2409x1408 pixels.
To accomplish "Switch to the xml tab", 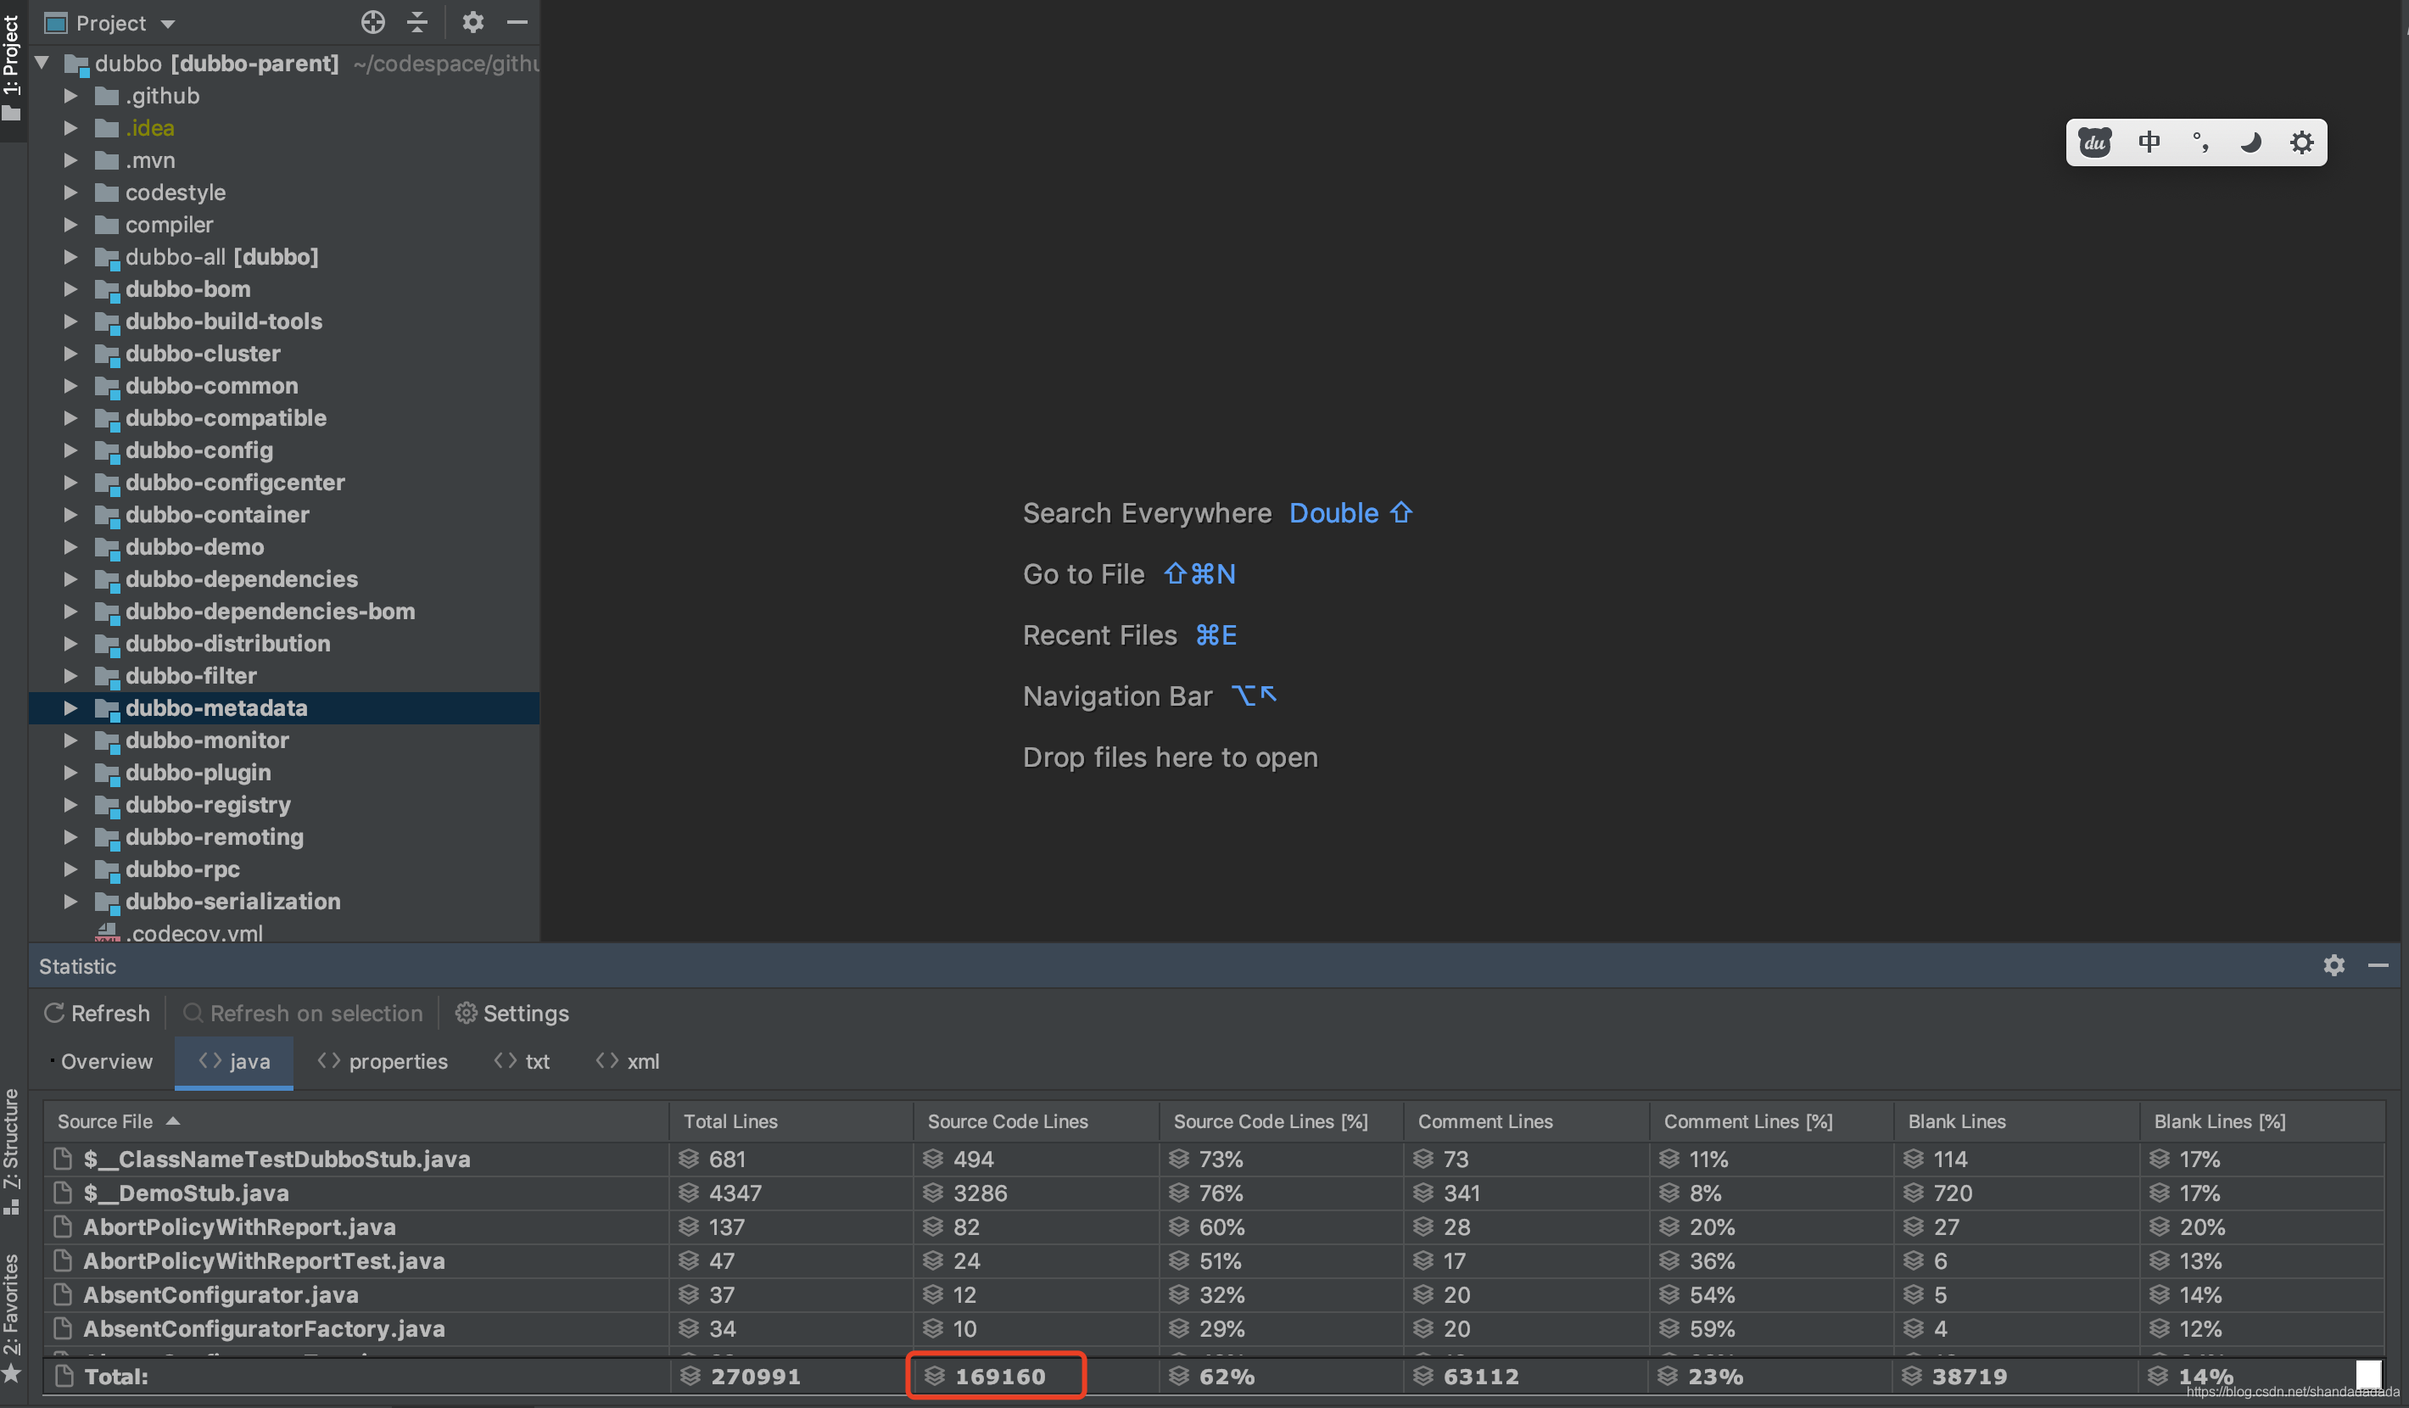I will [x=628, y=1061].
